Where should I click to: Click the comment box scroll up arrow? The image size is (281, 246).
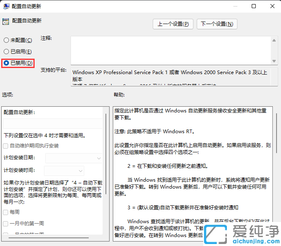(274, 40)
